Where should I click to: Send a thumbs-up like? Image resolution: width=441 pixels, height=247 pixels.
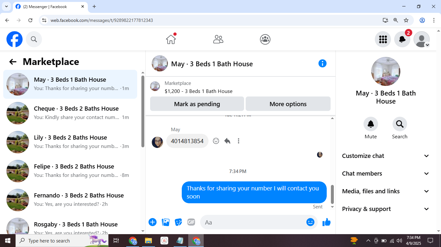click(x=326, y=222)
